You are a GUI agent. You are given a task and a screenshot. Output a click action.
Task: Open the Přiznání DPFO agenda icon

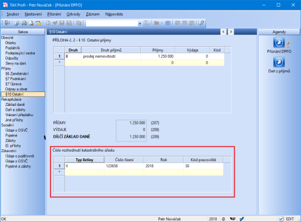click(279, 43)
